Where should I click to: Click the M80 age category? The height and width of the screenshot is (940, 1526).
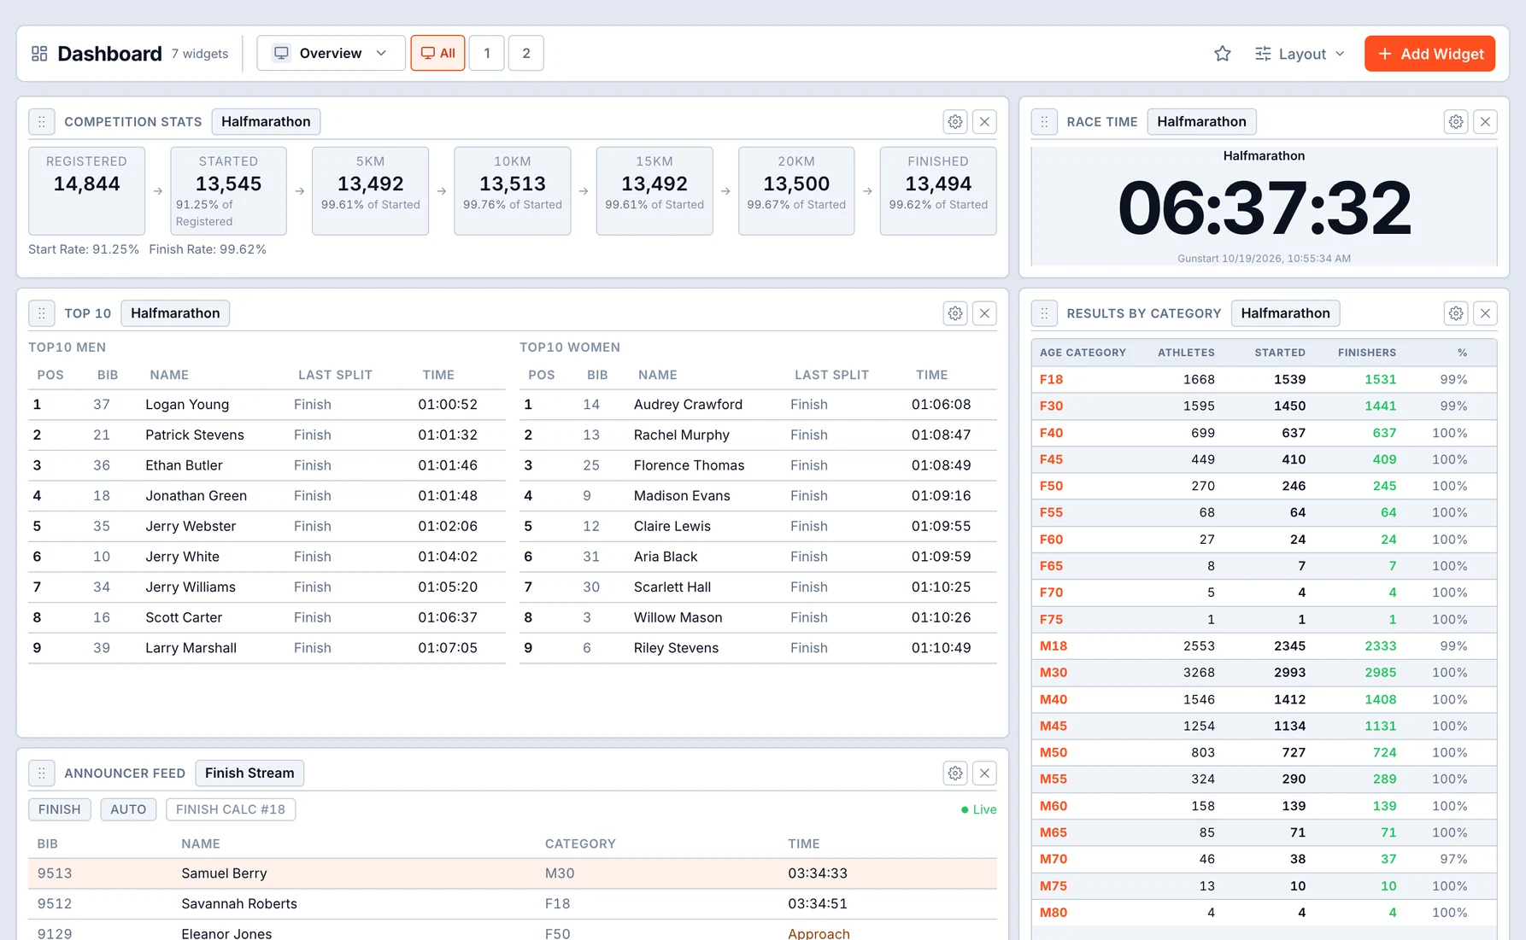[x=1053, y=913]
